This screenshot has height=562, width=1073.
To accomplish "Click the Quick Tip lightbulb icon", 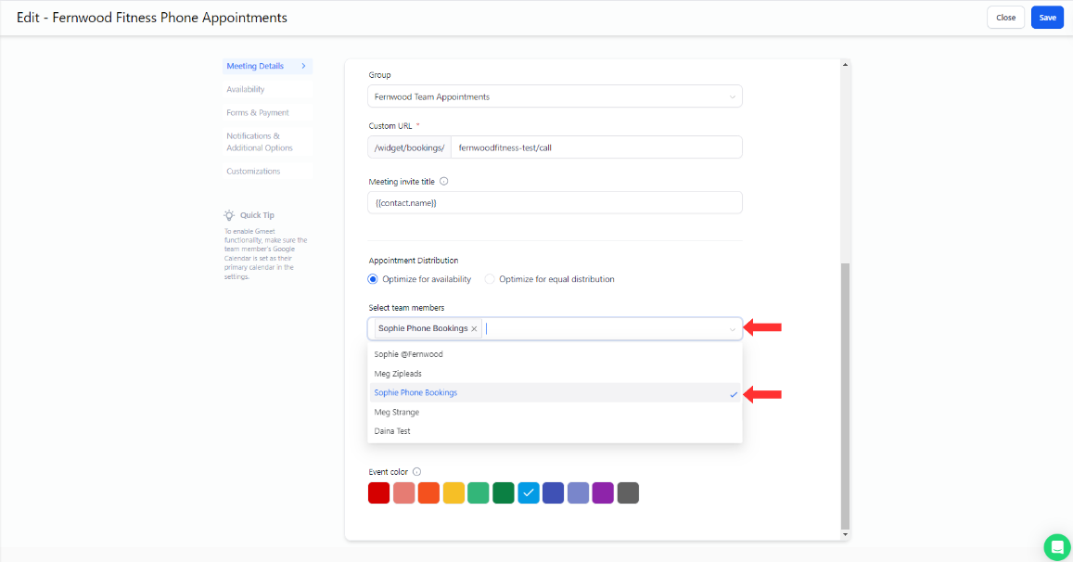I will coord(229,215).
